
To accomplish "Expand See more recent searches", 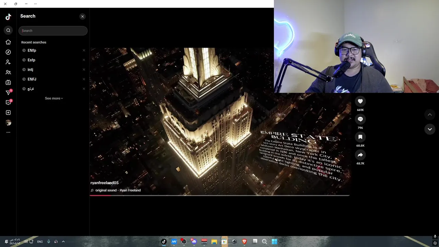I will tap(54, 98).
